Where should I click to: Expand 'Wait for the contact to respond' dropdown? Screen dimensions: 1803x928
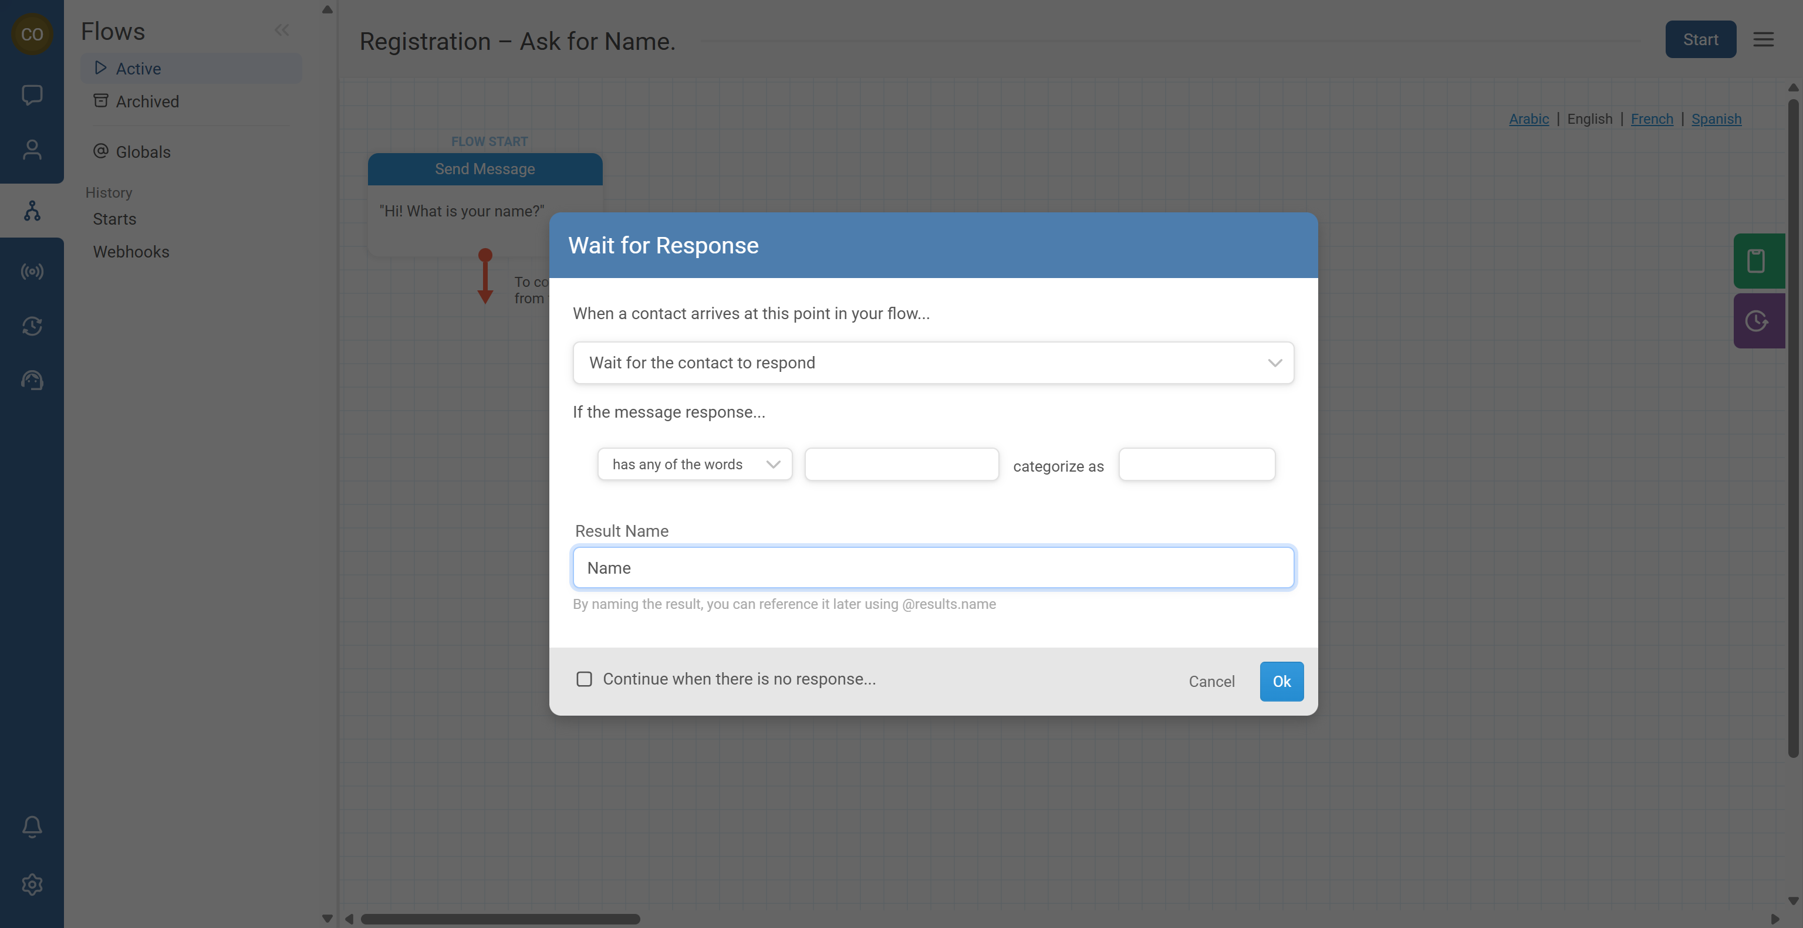point(932,363)
